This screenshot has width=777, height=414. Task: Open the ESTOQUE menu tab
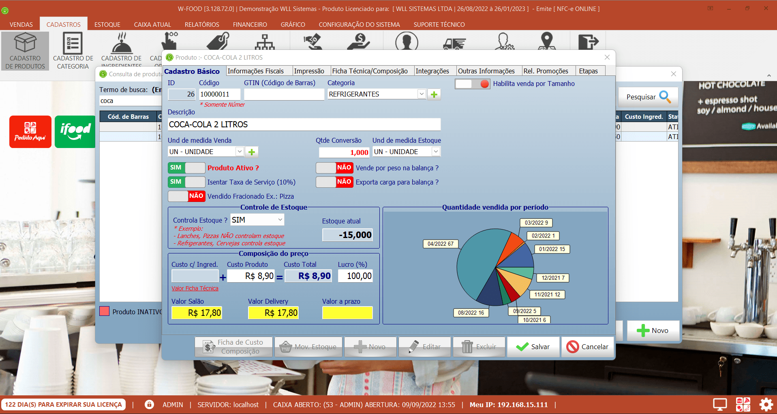(107, 24)
